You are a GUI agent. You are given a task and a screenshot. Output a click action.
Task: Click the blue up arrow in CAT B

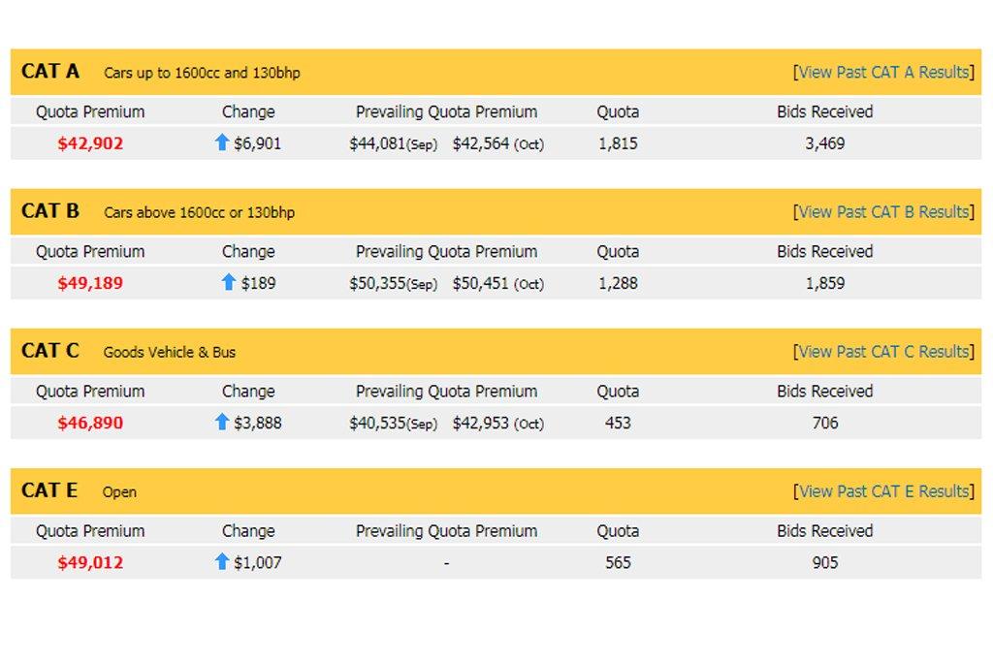(229, 282)
